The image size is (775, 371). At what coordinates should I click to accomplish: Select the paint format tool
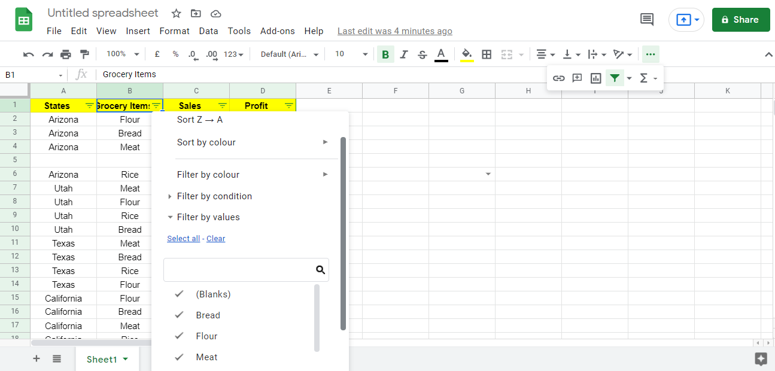pyautogui.click(x=84, y=54)
